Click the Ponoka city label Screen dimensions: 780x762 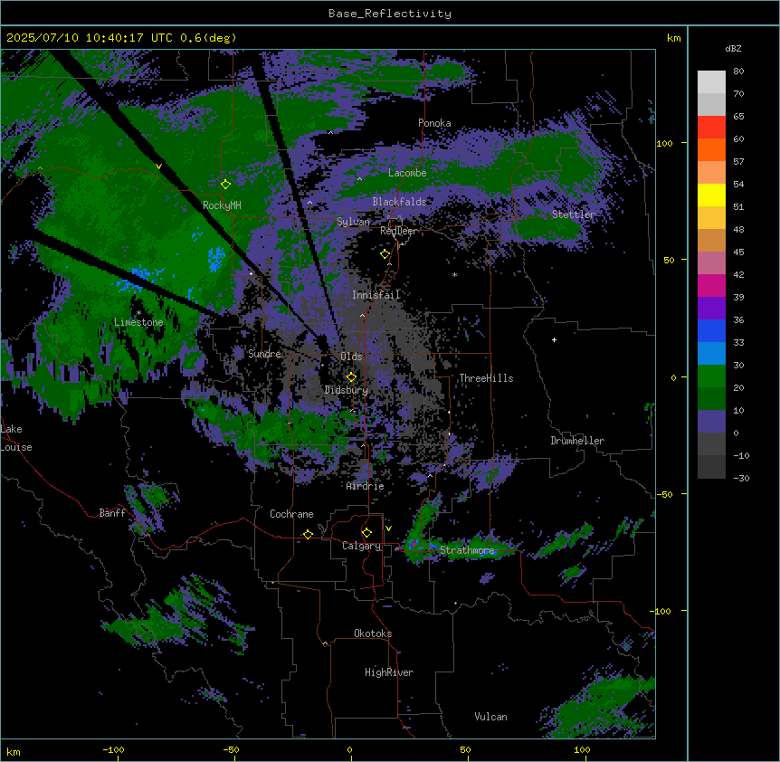click(434, 123)
